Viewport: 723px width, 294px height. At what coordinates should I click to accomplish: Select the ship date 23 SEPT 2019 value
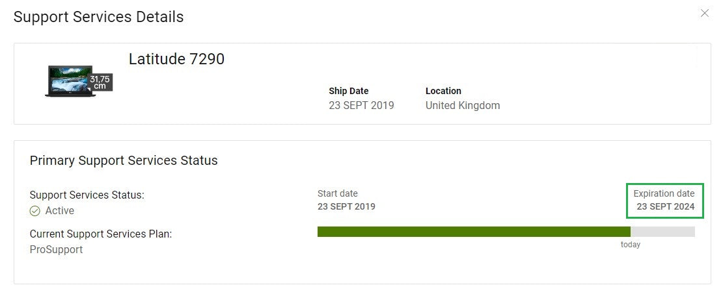click(x=362, y=105)
